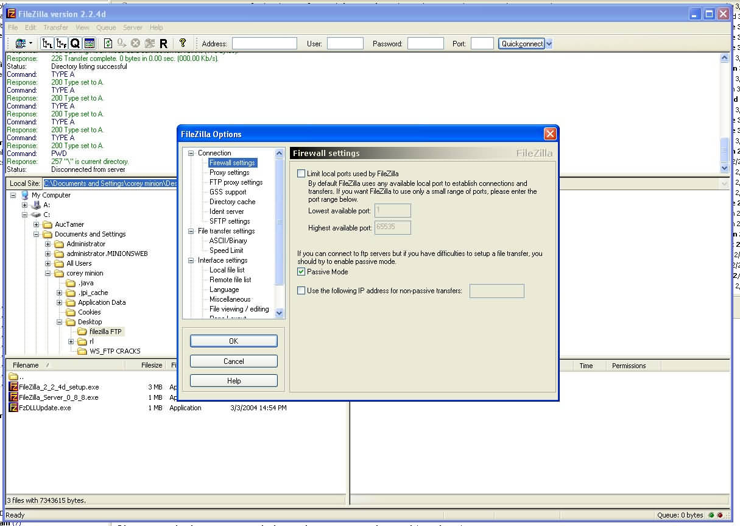Check Use the following IP address option
740x526 pixels.
click(x=301, y=291)
